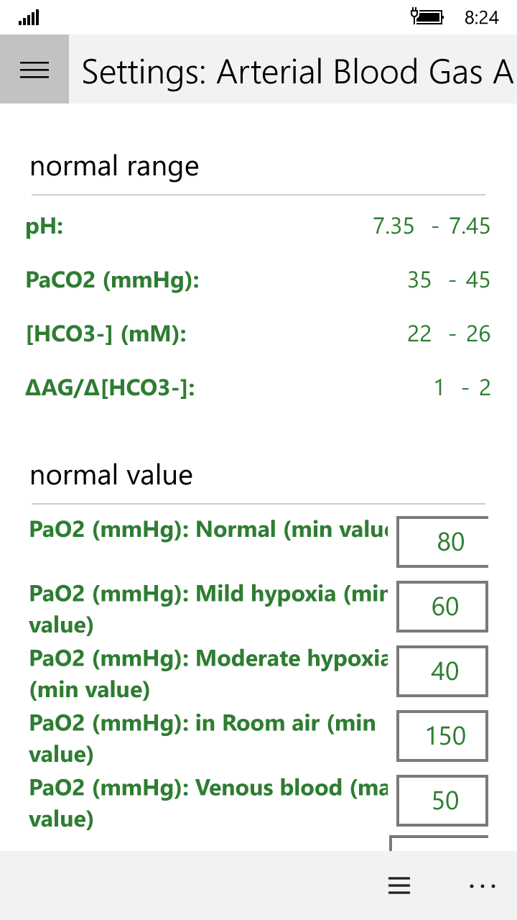The image size is (517, 920).
Task: Edit the Mild hypoxia value showing 60
Action: point(442,607)
